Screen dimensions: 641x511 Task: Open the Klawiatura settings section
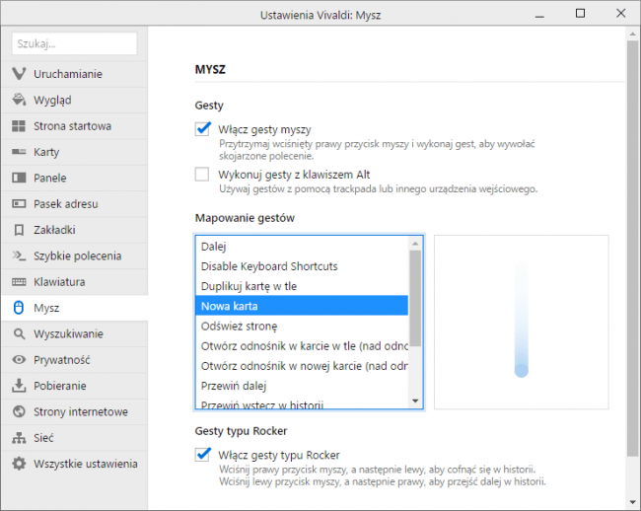pyautogui.click(x=74, y=282)
